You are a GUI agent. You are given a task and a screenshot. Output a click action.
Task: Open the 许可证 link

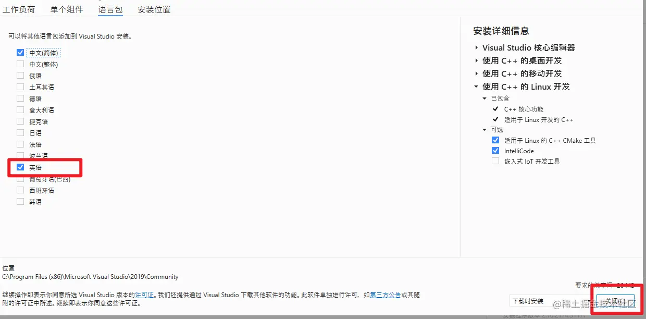[145, 295]
